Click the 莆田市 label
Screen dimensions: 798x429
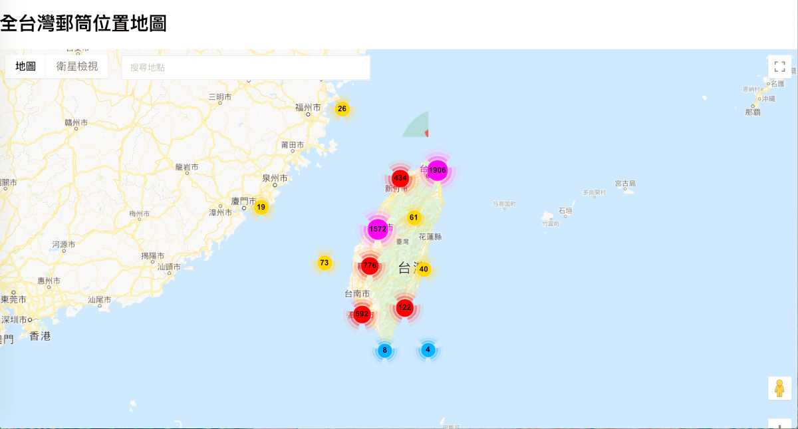[x=293, y=144]
